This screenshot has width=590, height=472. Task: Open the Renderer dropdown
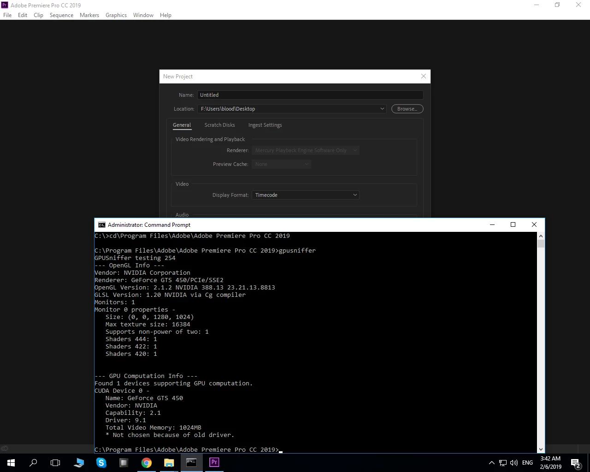pos(305,150)
